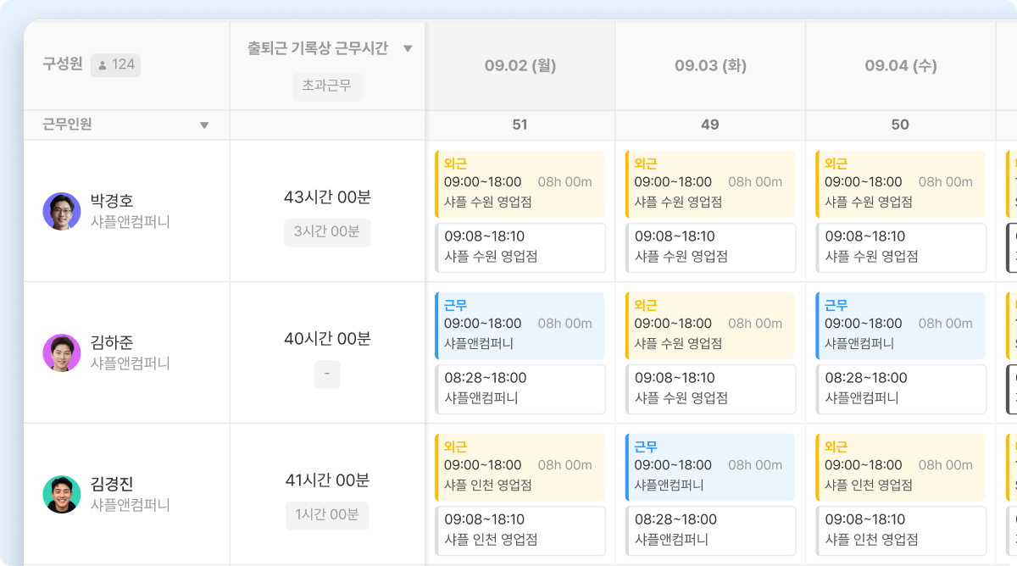The height and width of the screenshot is (566, 1017).
Task: Click 김경진's overtime badge 1시간 00분
Action: [327, 515]
